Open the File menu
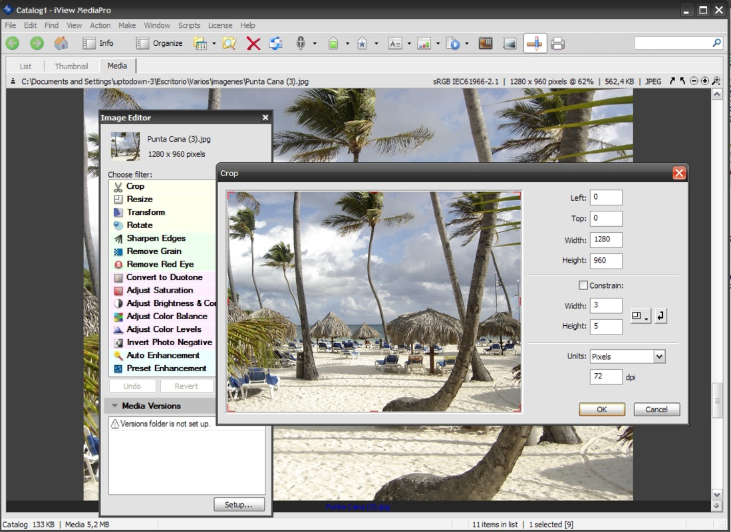 point(10,25)
